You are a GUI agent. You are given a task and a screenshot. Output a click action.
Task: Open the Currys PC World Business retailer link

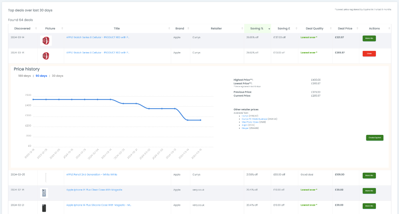click(x=255, y=119)
